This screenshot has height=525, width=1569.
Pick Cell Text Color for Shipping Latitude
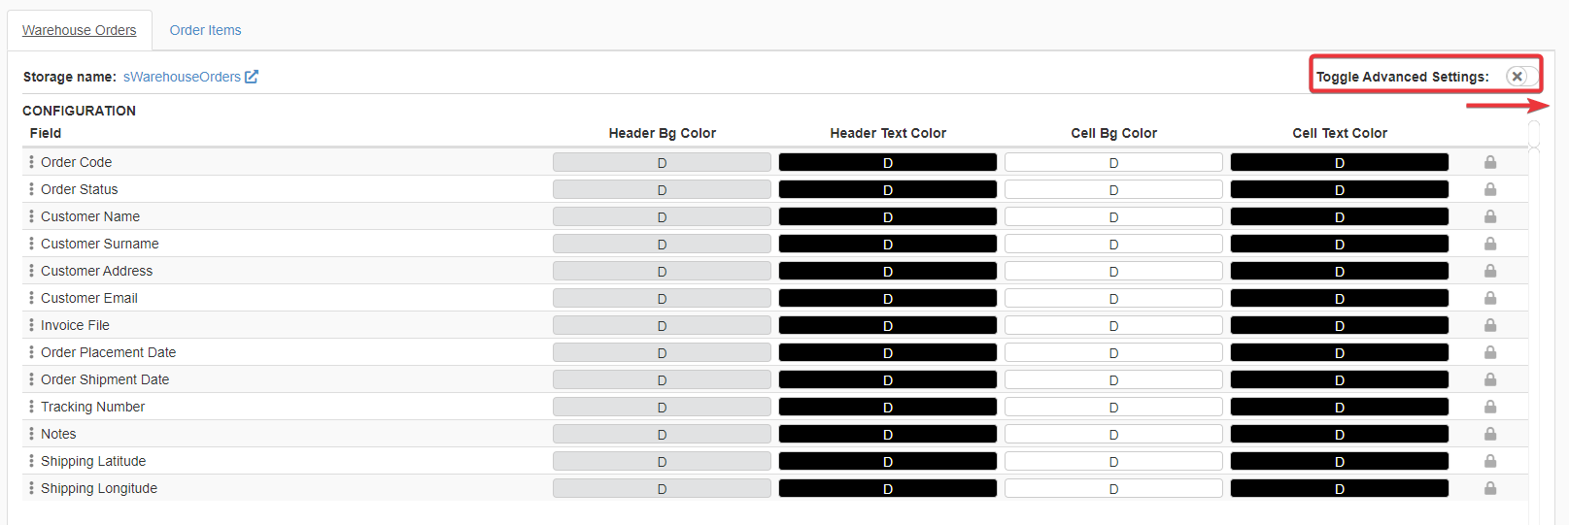1339,461
